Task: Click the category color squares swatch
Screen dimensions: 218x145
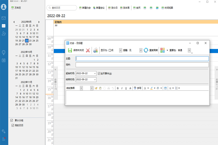Action: [162, 50]
